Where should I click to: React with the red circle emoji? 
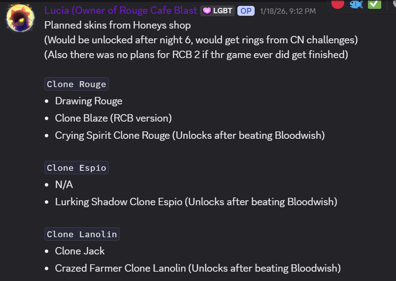(338, 4)
